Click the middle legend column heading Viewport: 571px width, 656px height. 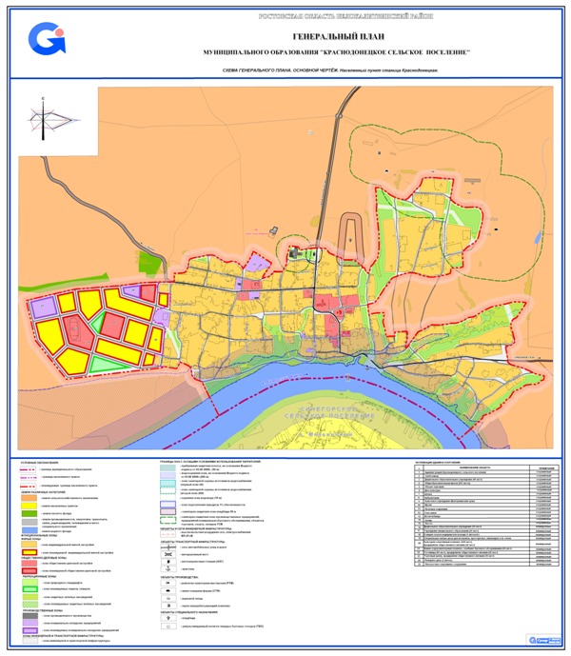[219, 461]
